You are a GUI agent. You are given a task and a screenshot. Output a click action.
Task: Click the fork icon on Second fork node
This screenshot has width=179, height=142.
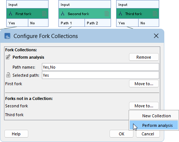(x=63, y=14)
